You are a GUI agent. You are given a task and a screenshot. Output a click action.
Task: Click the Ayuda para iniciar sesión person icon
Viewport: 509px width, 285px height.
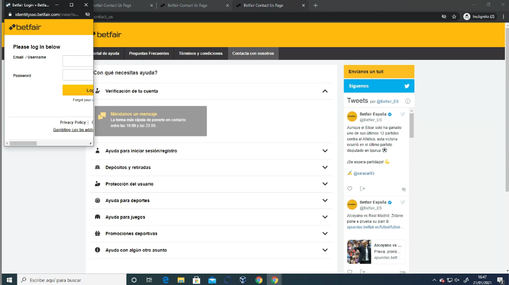pyautogui.click(x=97, y=151)
